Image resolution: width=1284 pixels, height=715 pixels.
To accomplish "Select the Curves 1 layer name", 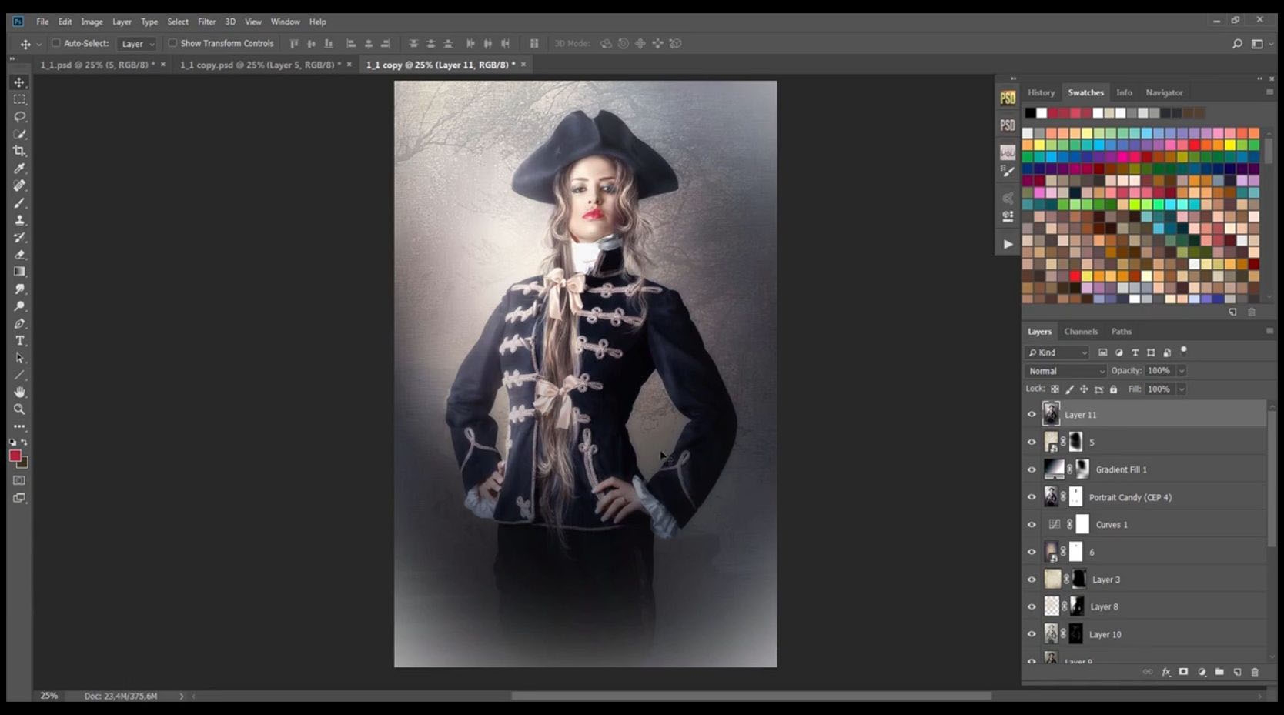I will pos(1112,525).
